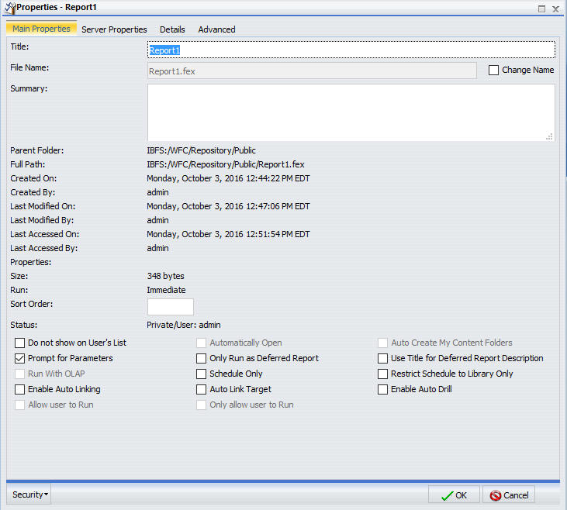The image size is (567, 510).
Task: Click the Size value 348 bytes
Action: pos(165,276)
